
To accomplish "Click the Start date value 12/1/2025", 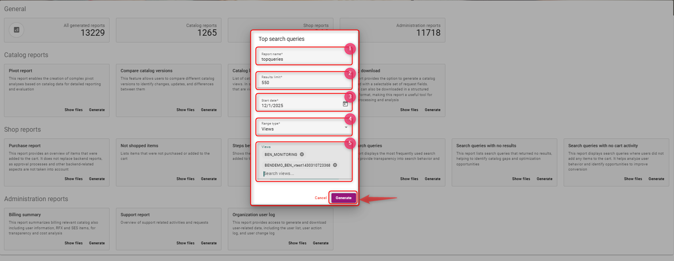I will tap(272, 106).
